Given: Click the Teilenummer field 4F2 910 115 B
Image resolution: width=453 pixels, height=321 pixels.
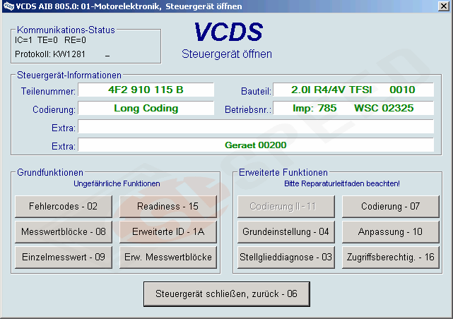Looking at the screenshot, I should click(146, 90).
